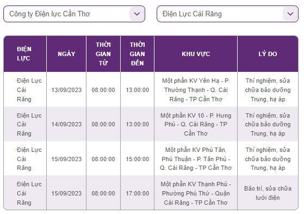Click the THỜI GIAN ĐẾN column header
The height and width of the screenshot is (214, 304).
[137, 54]
